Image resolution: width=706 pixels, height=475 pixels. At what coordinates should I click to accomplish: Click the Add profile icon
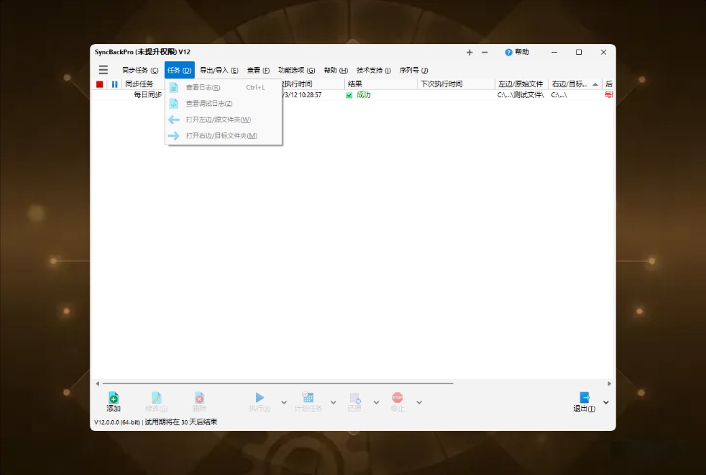tap(113, 398)
